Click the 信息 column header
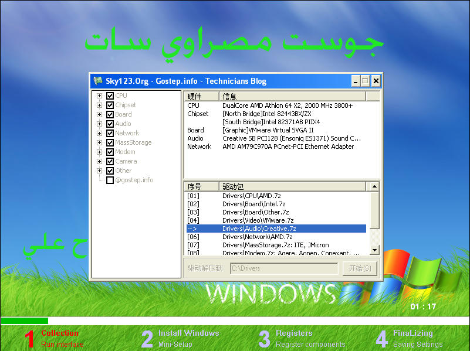Image resolution: width=470 pixels, height=351 pixels. 293,96
